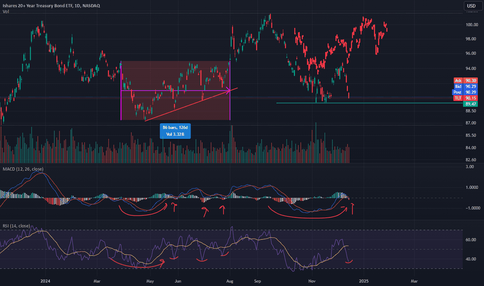Click the 84.00 price scale value
The height and width of the screenshot is (286, 484).
(472, 148)
